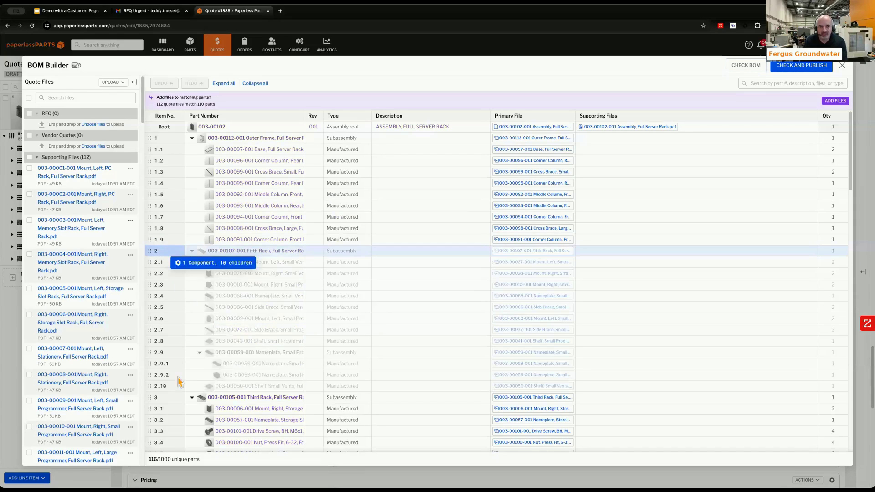Open the Dashboard section
Screen dimensions: 875x492
click(x=162, y=44)
